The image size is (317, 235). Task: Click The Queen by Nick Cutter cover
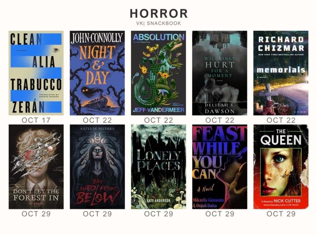click(281, 167)
